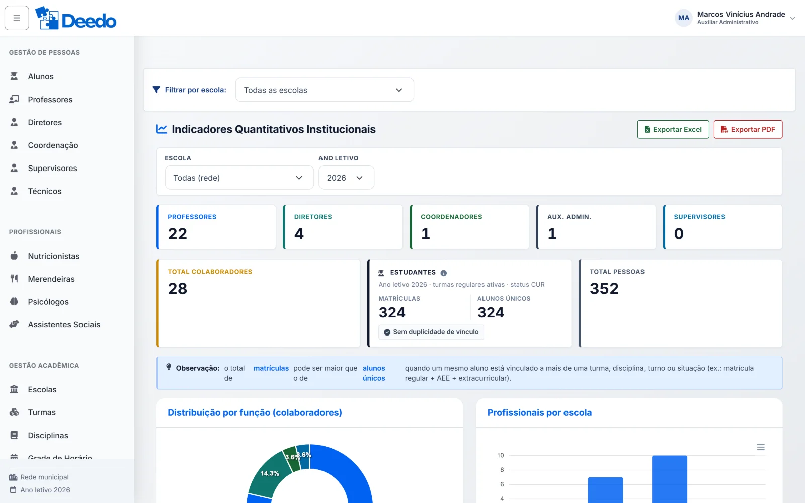
Task: Click the MA user avatar
Action: click(x=684, y=18)
